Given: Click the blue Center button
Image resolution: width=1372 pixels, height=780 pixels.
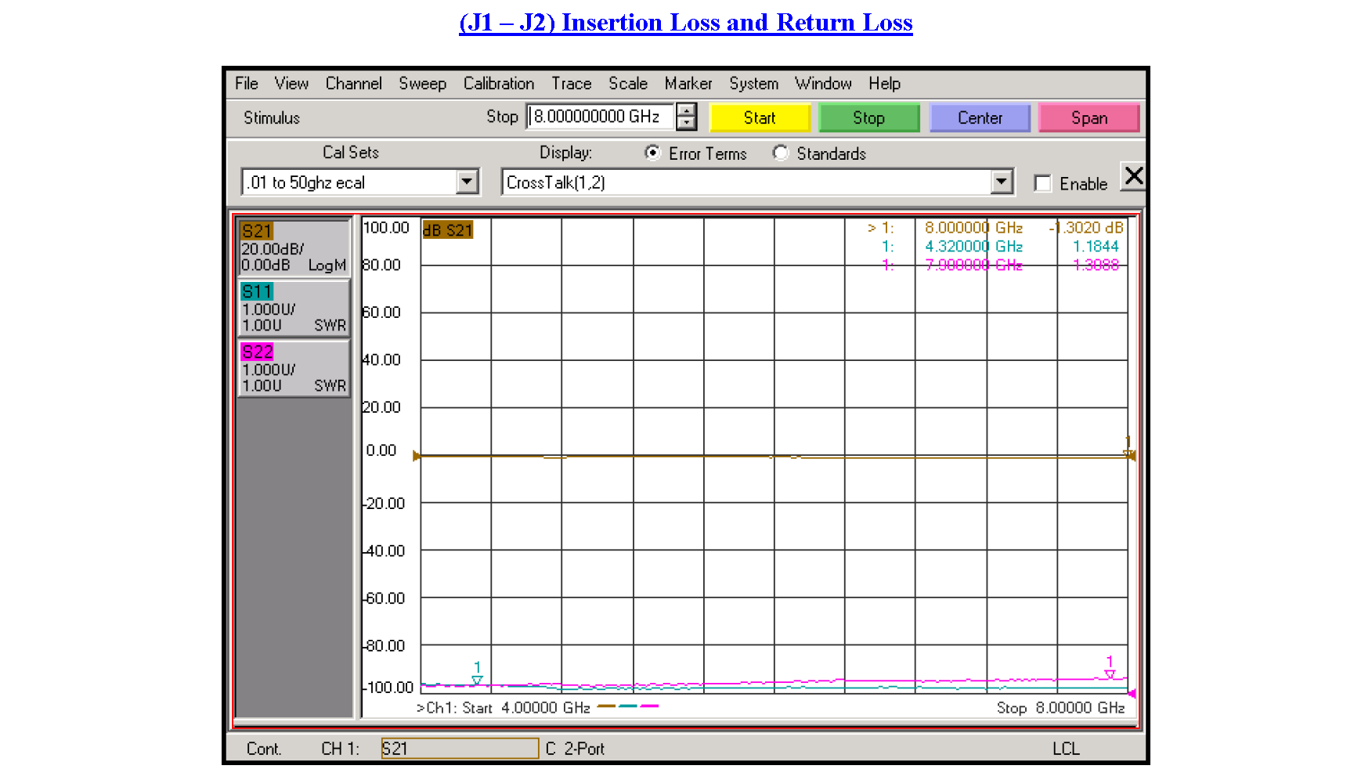Looking at the screenshot, I should (979, 118).
